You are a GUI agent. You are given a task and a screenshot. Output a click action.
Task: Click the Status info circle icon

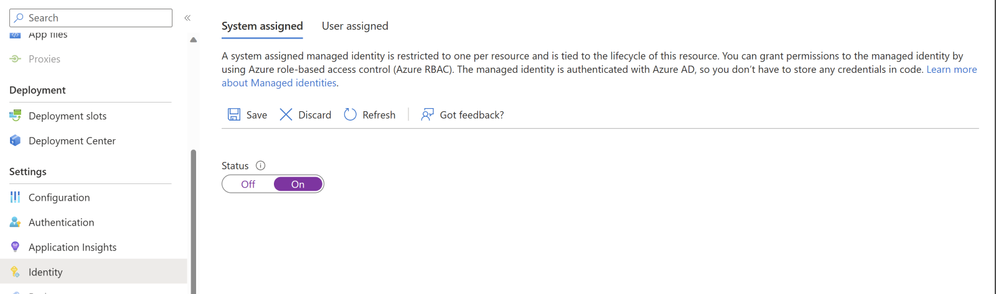261,166
